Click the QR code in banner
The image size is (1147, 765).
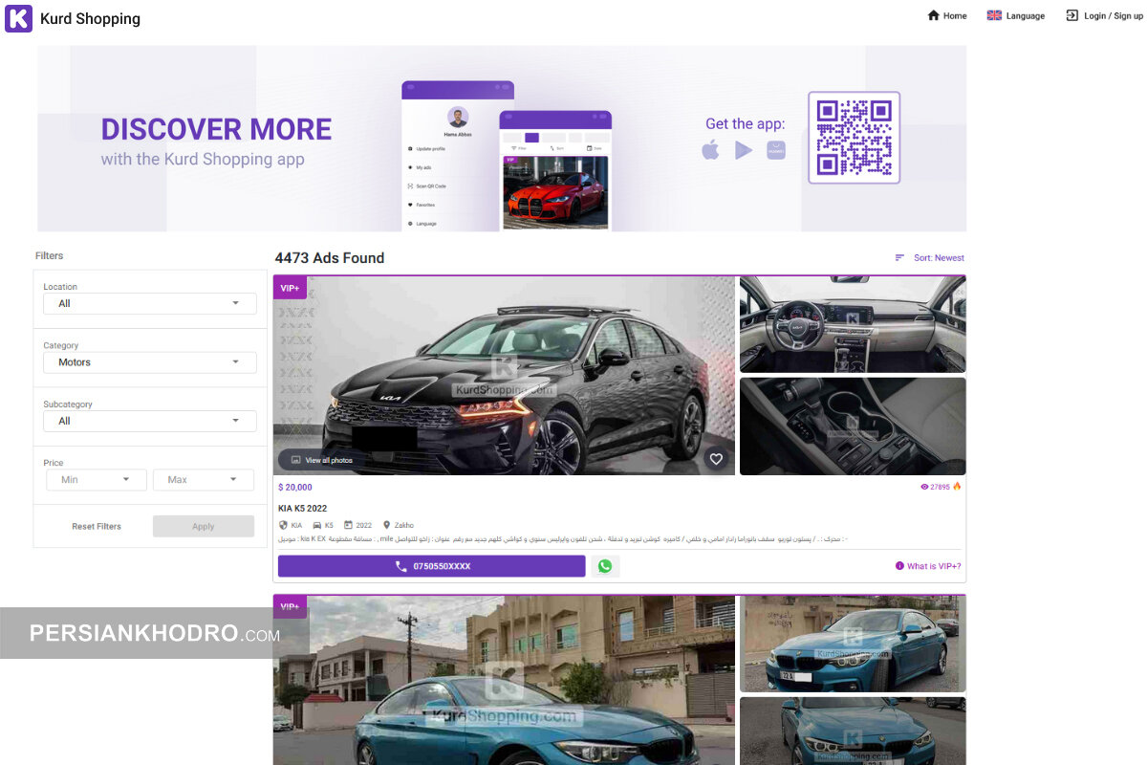pos(854,137)
